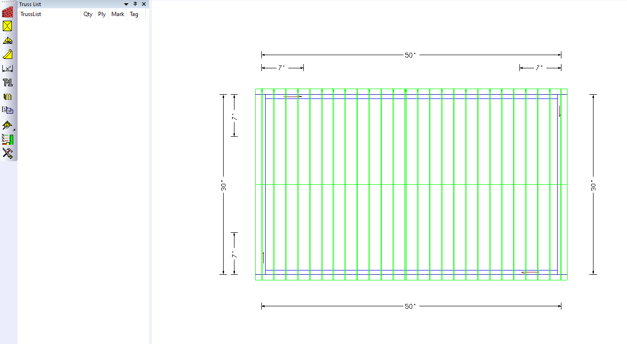This screenshot has width=627, height=344.
Task: Click the Tag column header
Action: pyautogui.click(x=134, y=14)
